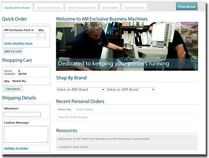Switch to the Browse Products tab
The height and width of the screenshot is (158, 209).
[49, 8]
